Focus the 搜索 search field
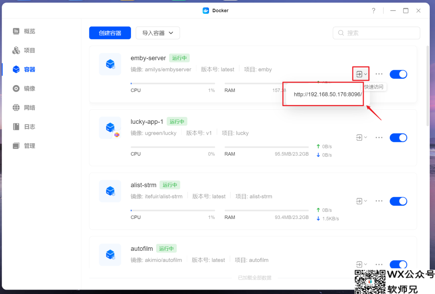Image resolution: width=435 pixels, height=294 pixels. point(376,33)
